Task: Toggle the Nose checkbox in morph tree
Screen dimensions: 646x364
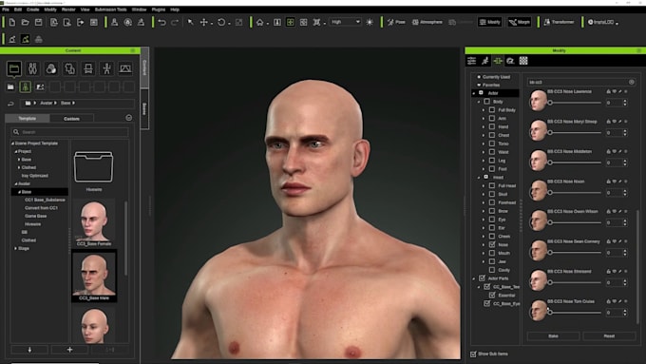Action: [492, 244]
